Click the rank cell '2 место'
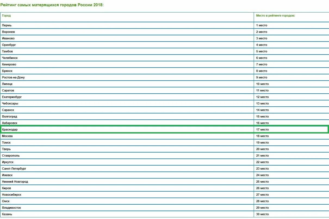 tap(291, 32)
